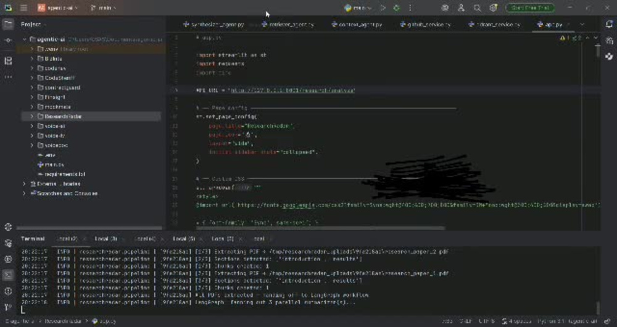Viewport: 617px width, 327px height.
Task: Expand the .venv library root folder
Action: [32, 49]
